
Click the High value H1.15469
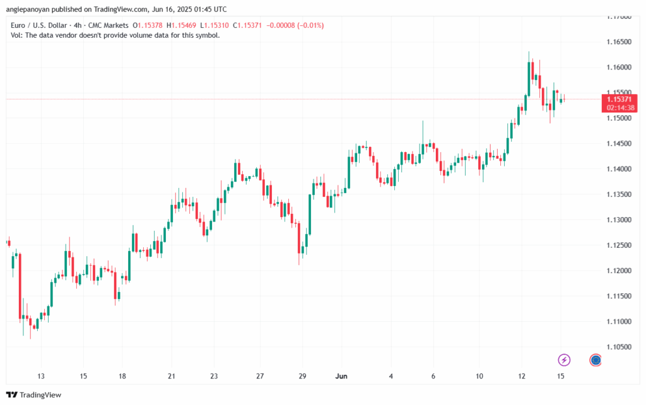tap(181, 25)
